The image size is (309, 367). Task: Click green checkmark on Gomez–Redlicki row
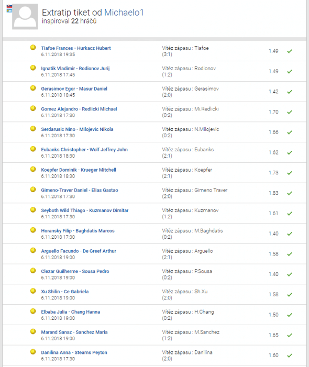[x=290, y=112]
